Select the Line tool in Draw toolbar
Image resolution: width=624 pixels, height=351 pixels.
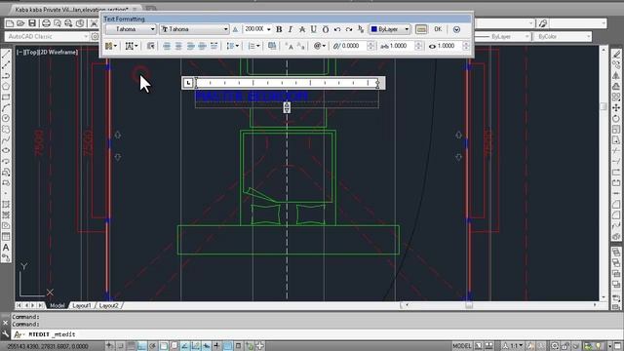click(x=6, y=55)
